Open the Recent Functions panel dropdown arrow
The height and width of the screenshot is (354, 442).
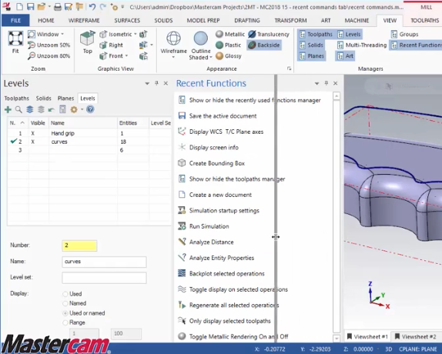point(316,83)
